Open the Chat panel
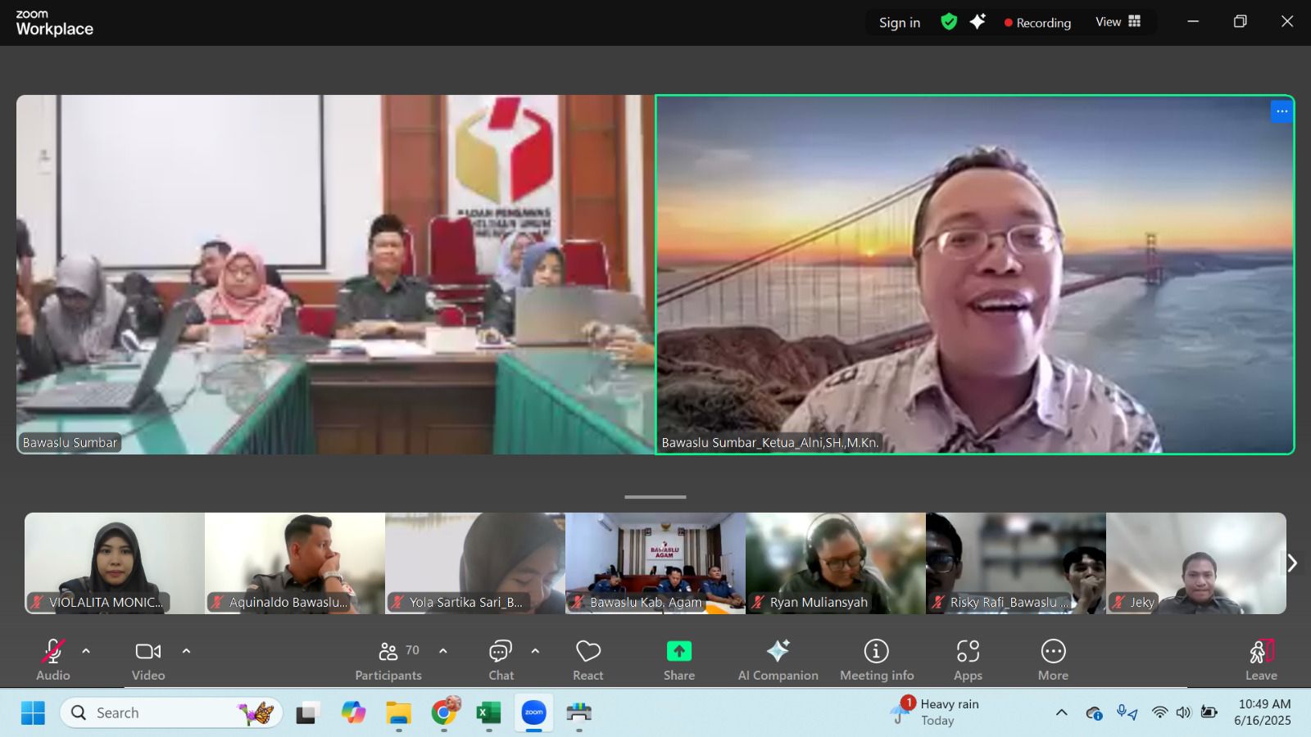Viewport: 1311px width, 737px height. [501, 655]
